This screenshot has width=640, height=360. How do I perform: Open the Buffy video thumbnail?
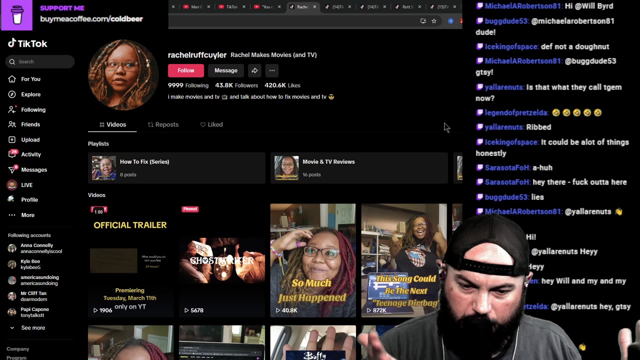(x=313, y=342)
